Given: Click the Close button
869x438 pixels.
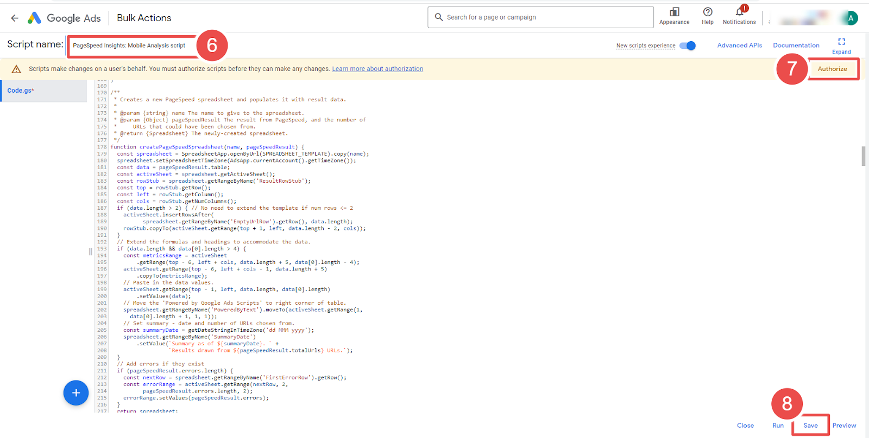Looking at the screenshot, I should (x=745, y=426).
